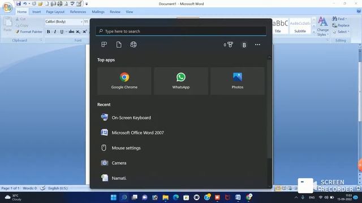
Task: Click the Format Painter button
Action: tap(29, 32)
